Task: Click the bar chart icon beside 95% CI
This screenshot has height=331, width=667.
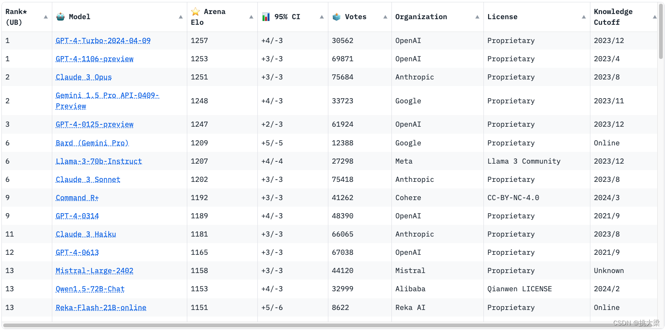Action: click(266, 16)
